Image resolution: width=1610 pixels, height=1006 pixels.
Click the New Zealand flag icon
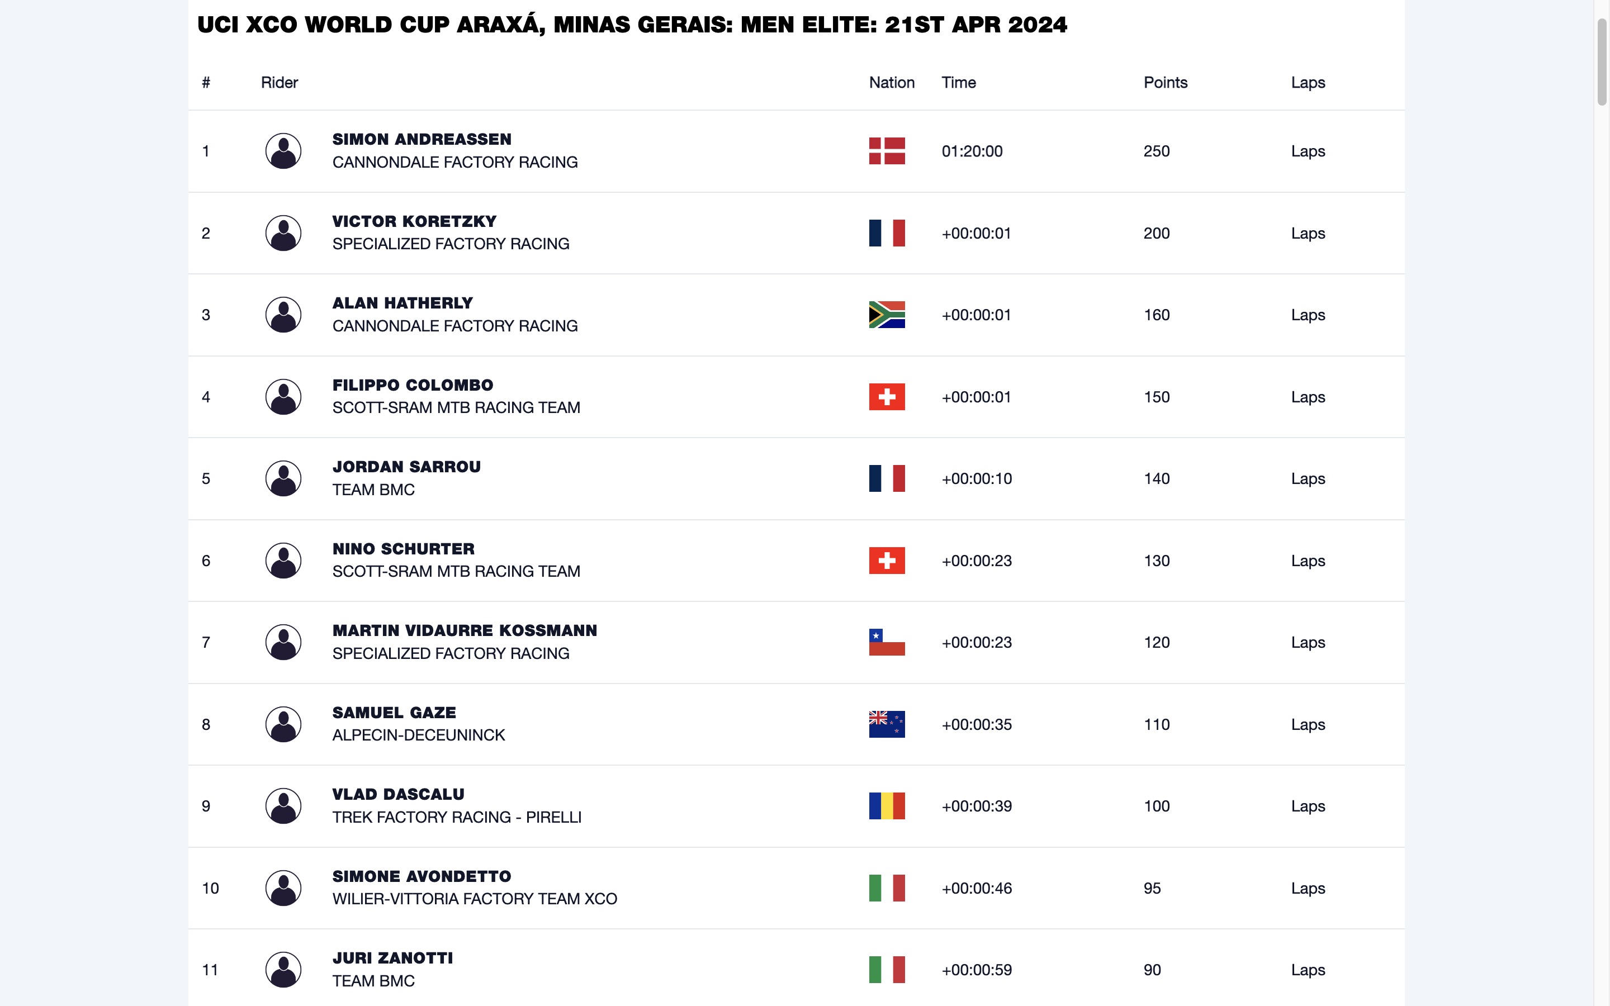[x=886, y=724]
